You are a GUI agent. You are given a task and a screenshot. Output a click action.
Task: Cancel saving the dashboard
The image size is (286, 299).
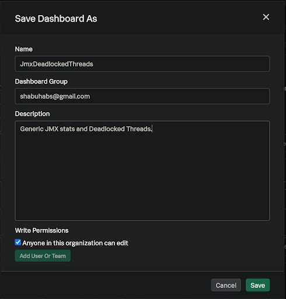coord(226,285)
